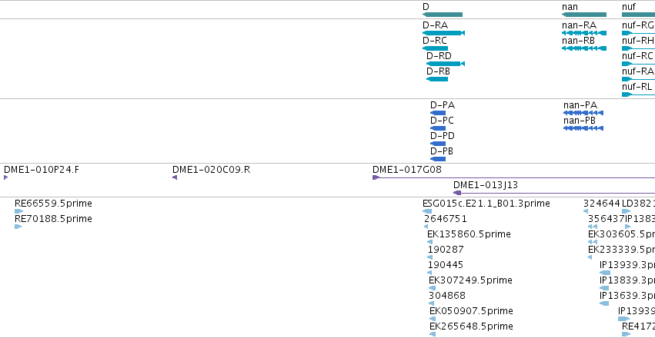Image resolution: width=655 pixels, height=338 pixels.
Task: Select the nan-PB protein feature
Action: tap(583, 128)
